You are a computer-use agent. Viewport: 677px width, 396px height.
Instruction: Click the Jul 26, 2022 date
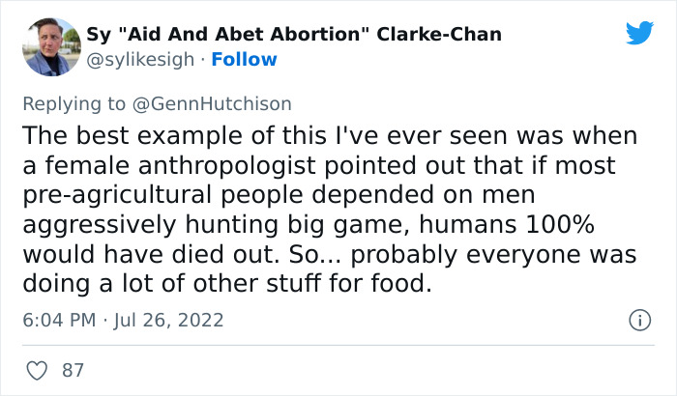click(x=170, y=320)
